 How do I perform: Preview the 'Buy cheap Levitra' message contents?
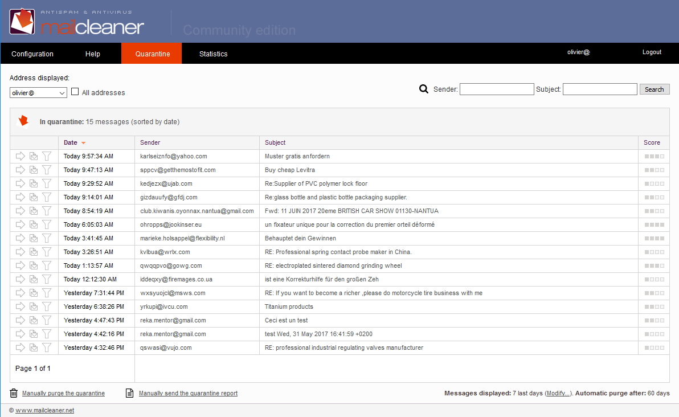(33, 170)
